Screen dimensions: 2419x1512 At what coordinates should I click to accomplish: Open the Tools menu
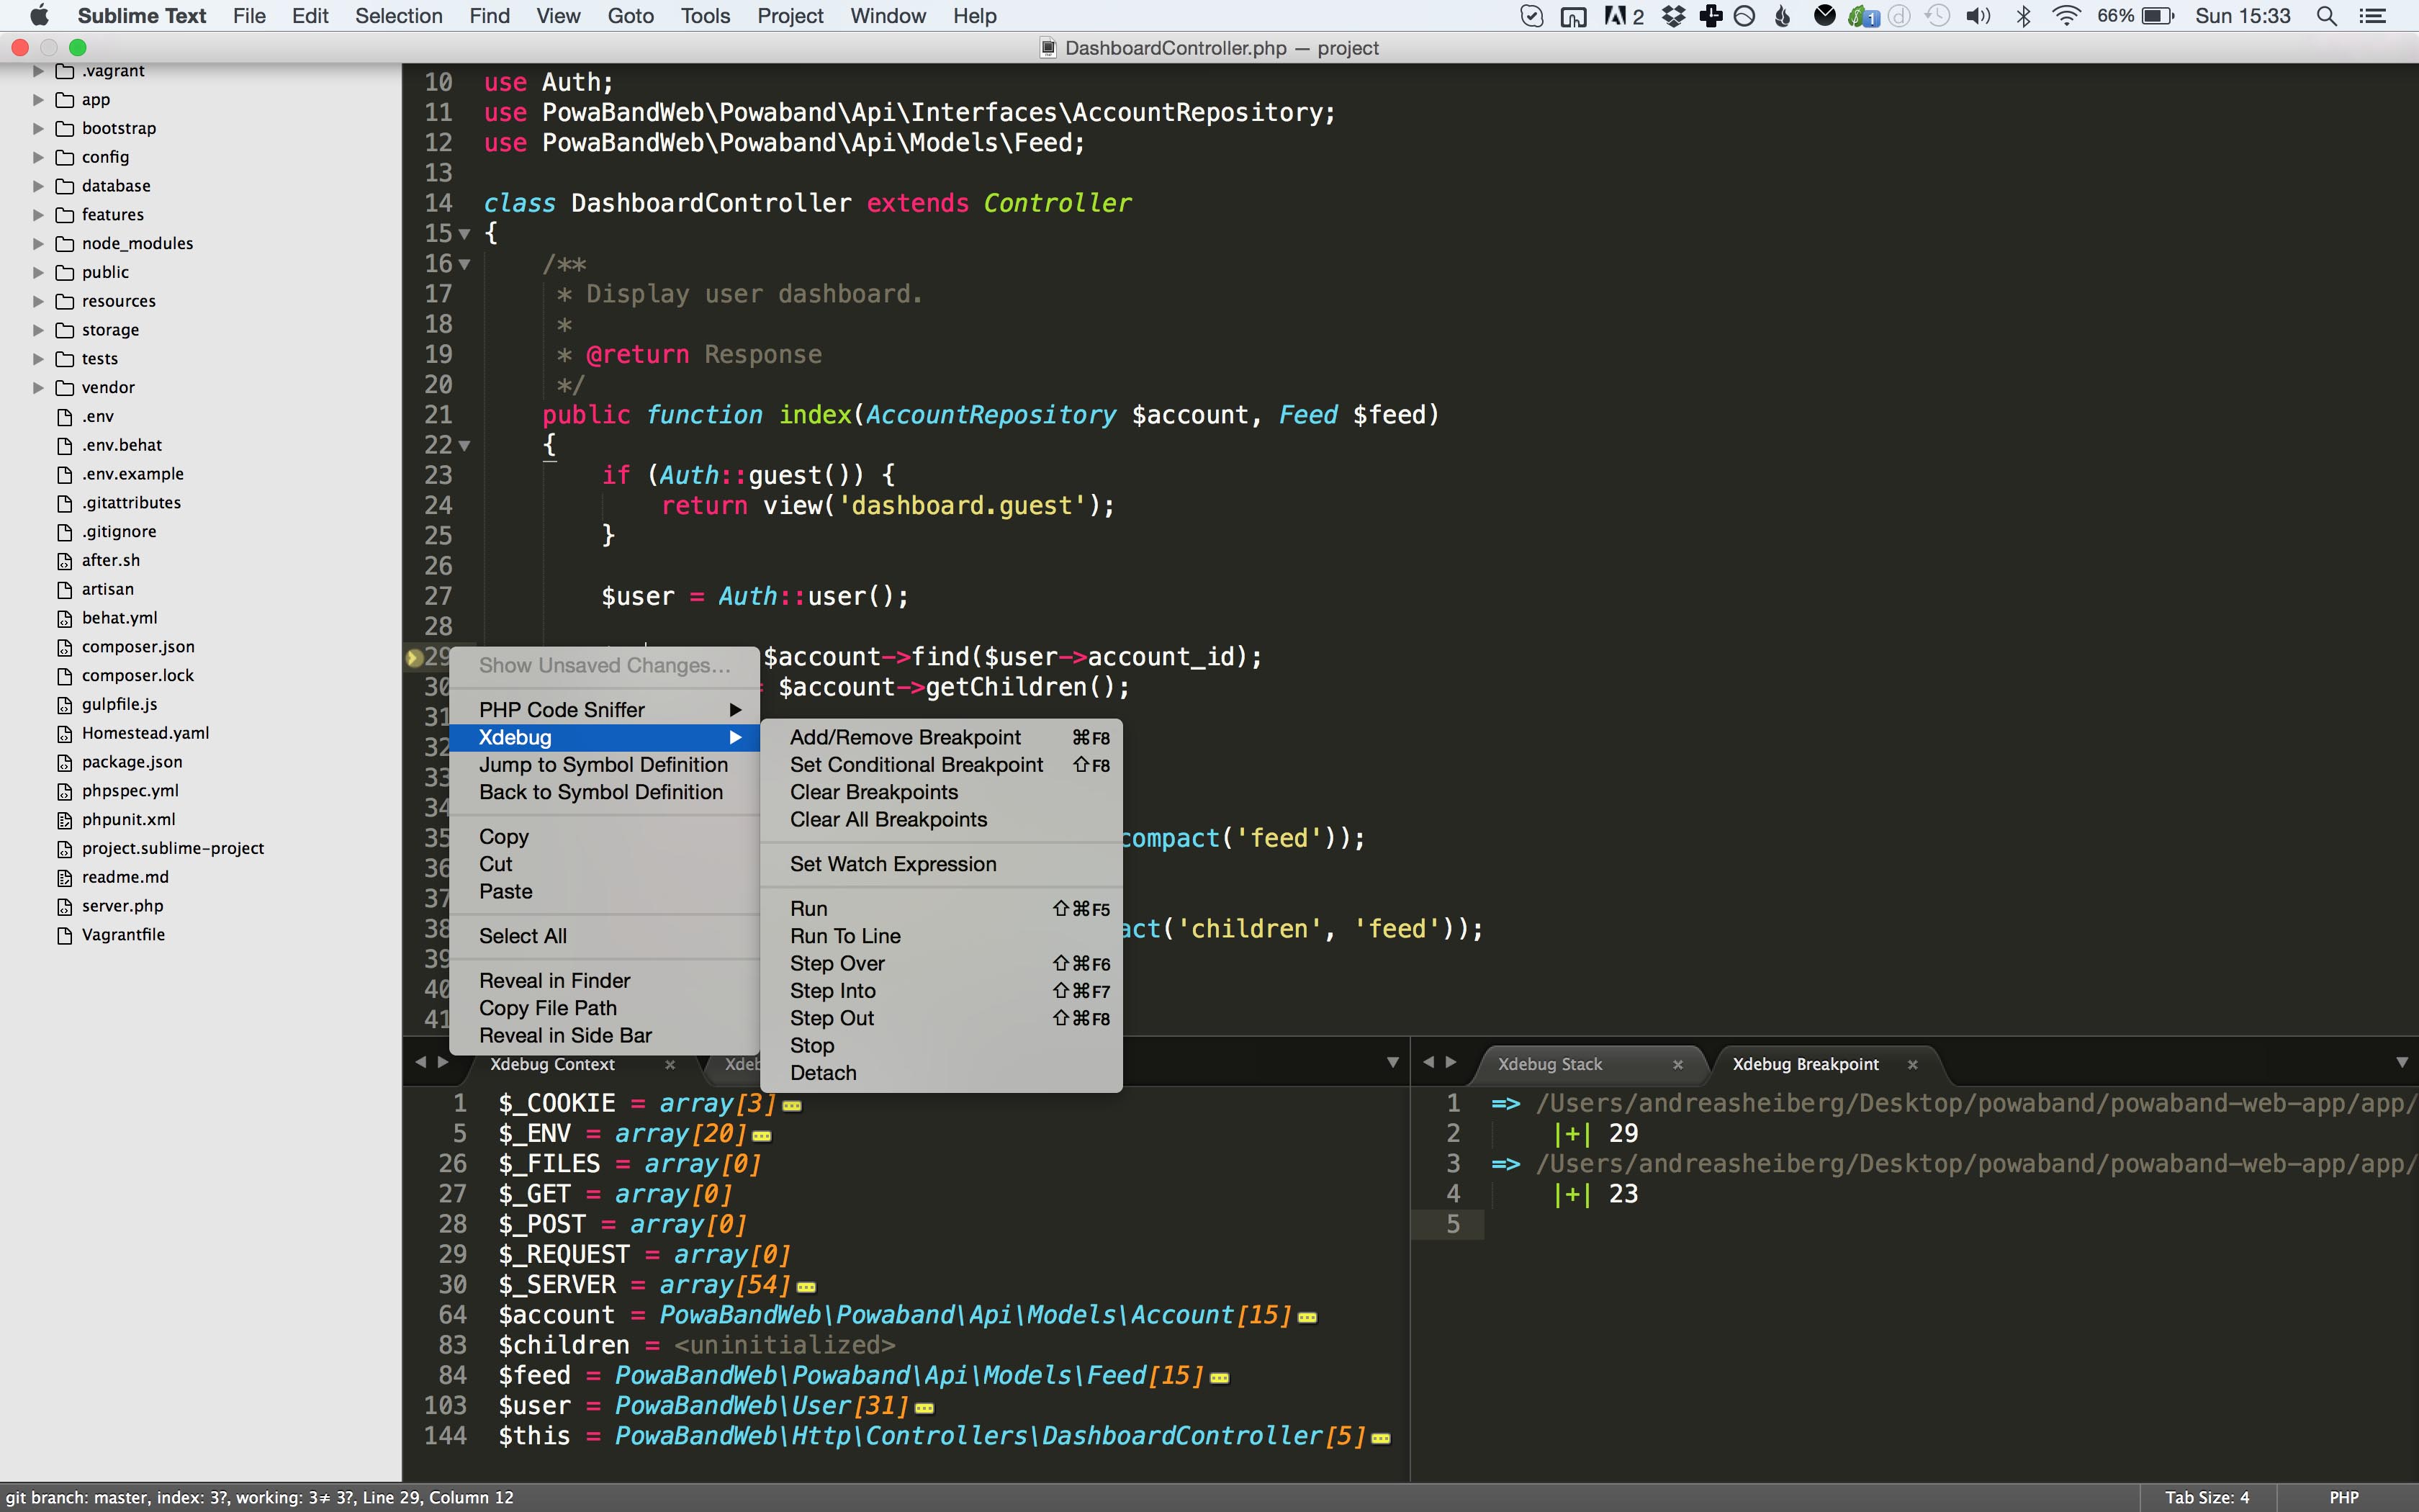click(x=706, y=16)
